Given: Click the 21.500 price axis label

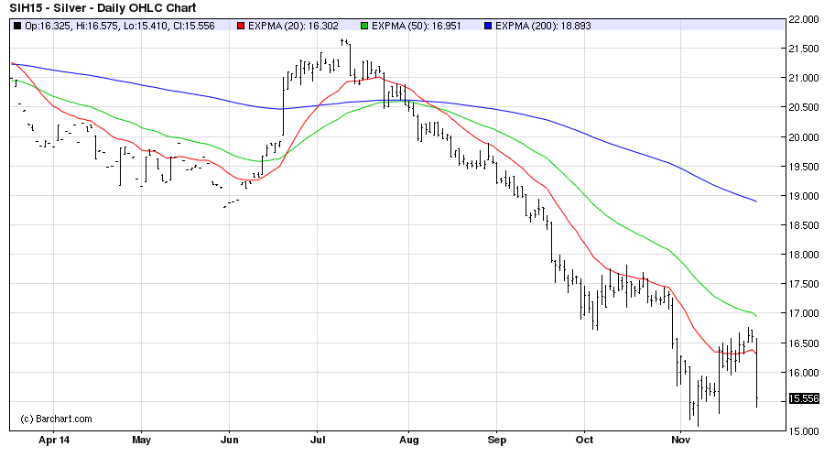Looking at the screenshot, I should click(x=804, y=49).
